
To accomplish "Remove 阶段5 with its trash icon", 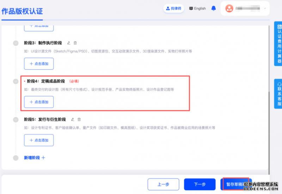I will click(79, 120).
